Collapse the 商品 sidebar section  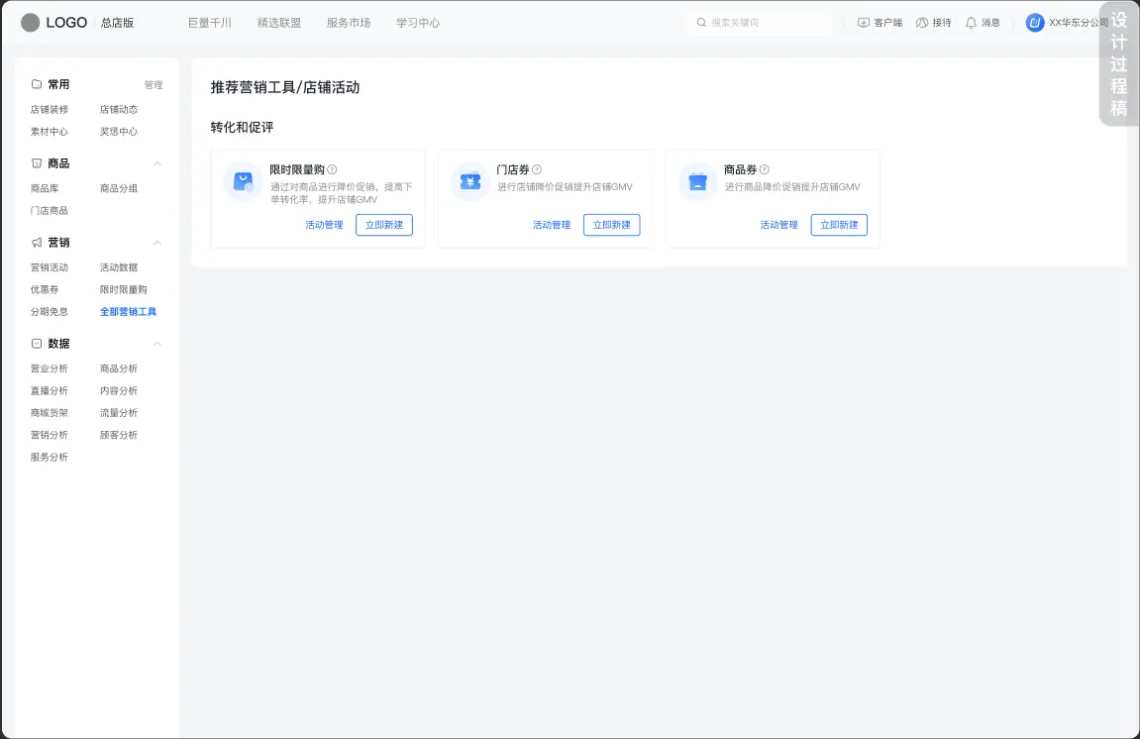[x=157, y=163]
